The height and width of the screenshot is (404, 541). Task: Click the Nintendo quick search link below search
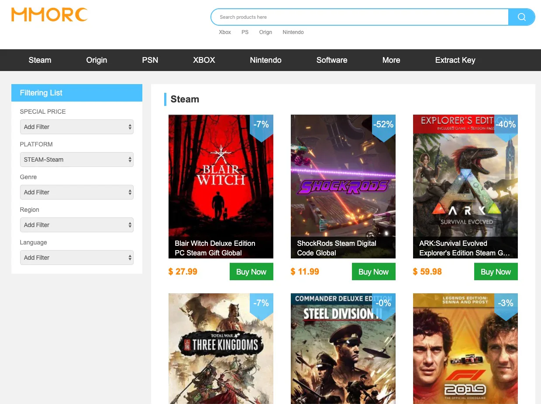tap(293, 32)
